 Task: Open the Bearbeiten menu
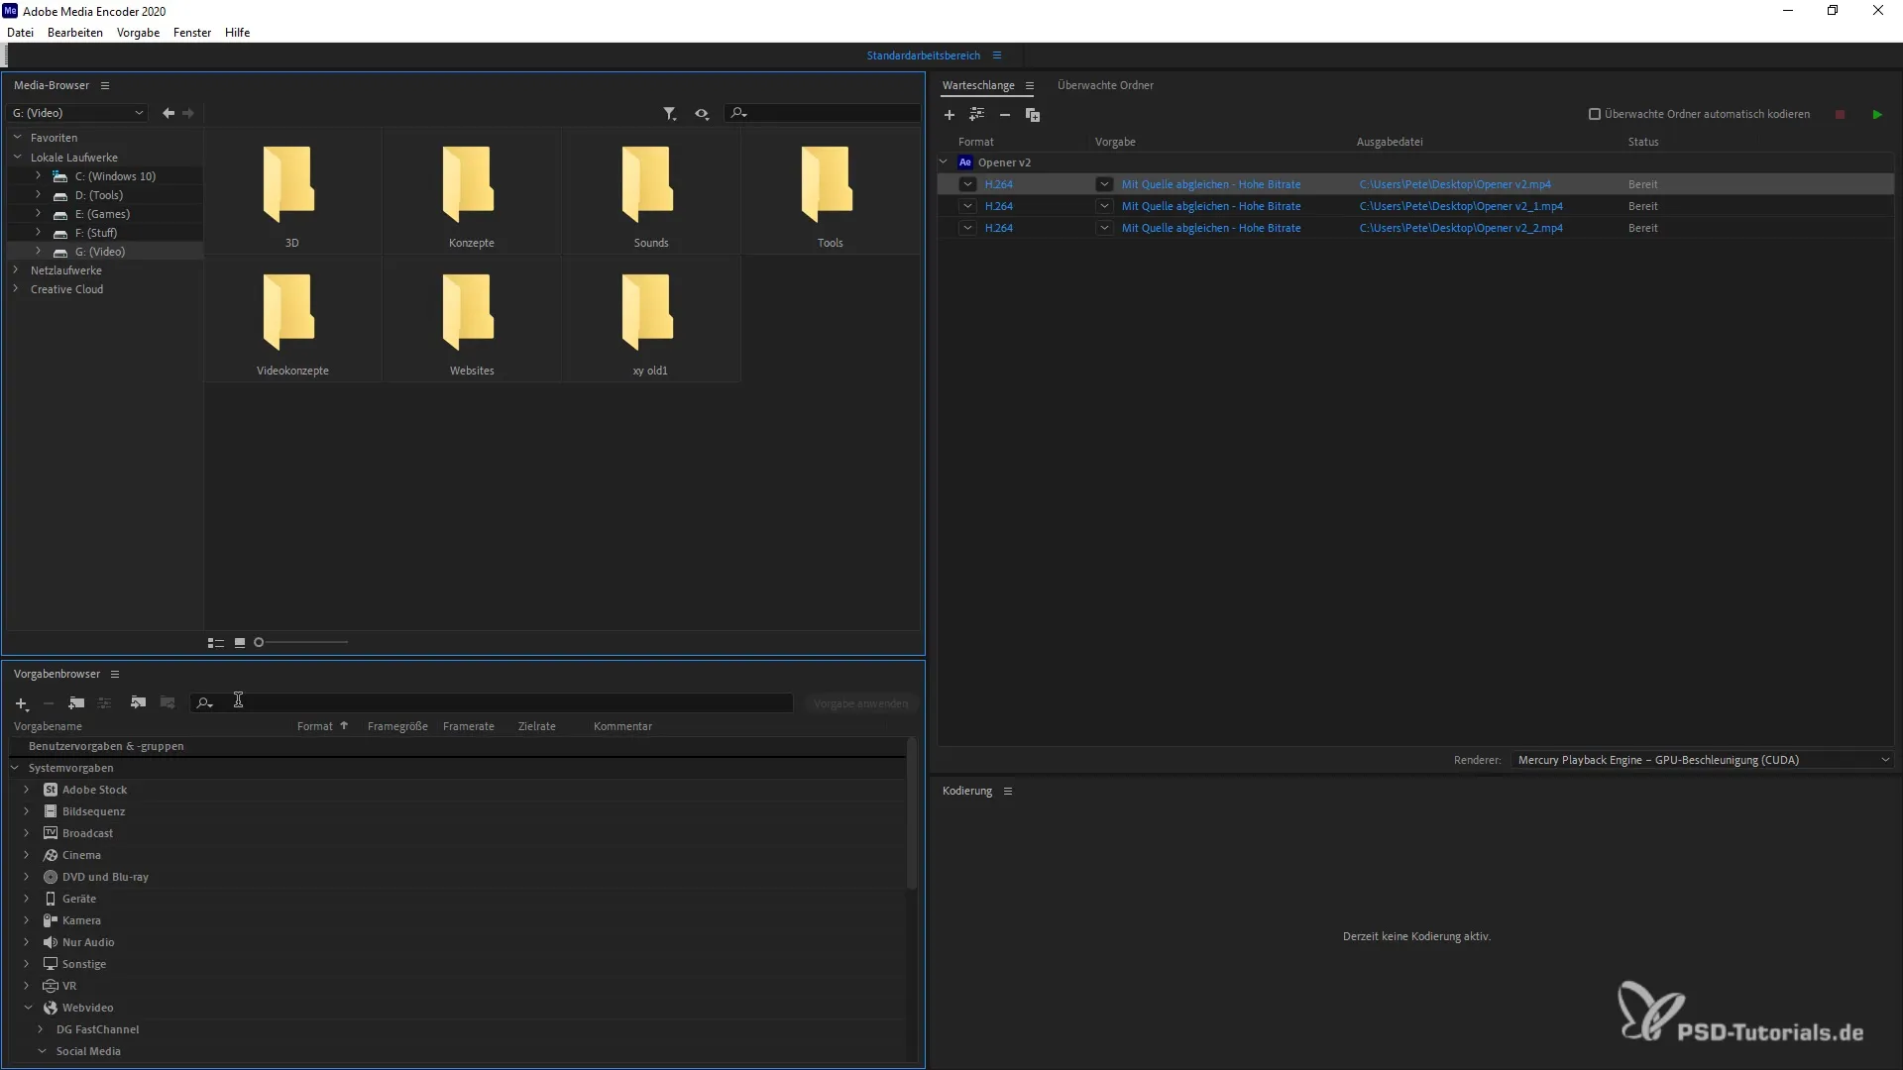point(75,33)
